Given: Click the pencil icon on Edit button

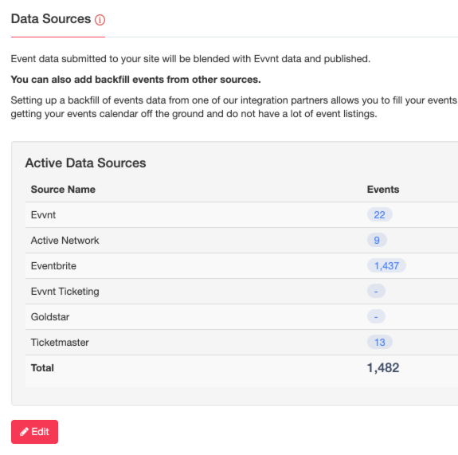Looking at the screenshot, I should click(24, 432).
